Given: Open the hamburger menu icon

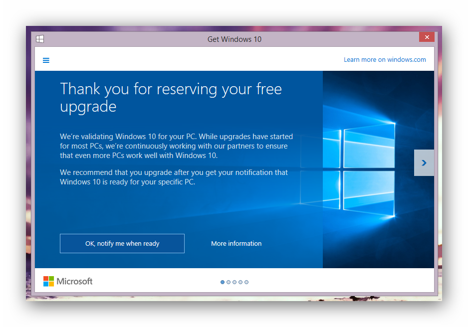Looking at the screenshot, I should (x=46, y=60).
